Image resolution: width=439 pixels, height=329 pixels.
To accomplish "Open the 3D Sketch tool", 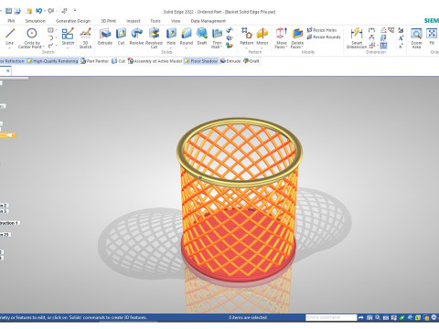I will coord(85,37).
